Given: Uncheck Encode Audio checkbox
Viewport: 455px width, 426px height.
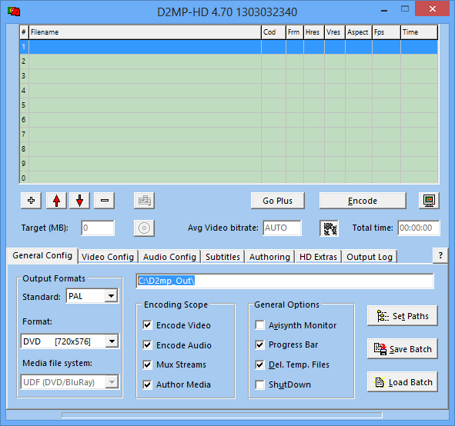Looking at the screenshot, I should [x=147, y=344].
